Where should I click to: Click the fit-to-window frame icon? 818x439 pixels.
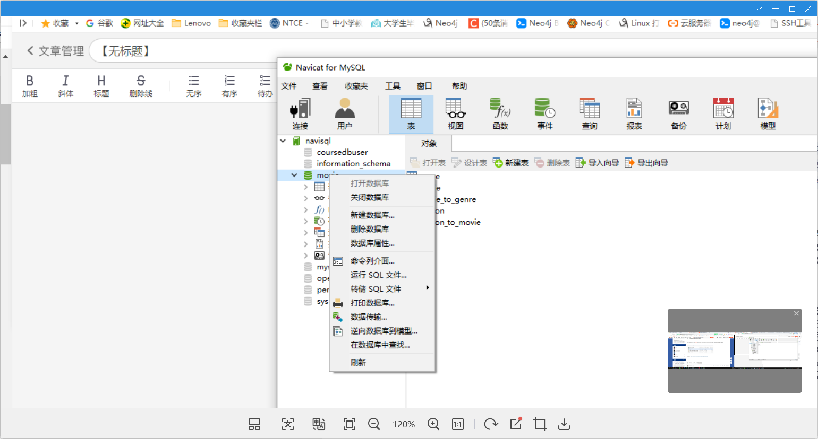tap(350, 424)
